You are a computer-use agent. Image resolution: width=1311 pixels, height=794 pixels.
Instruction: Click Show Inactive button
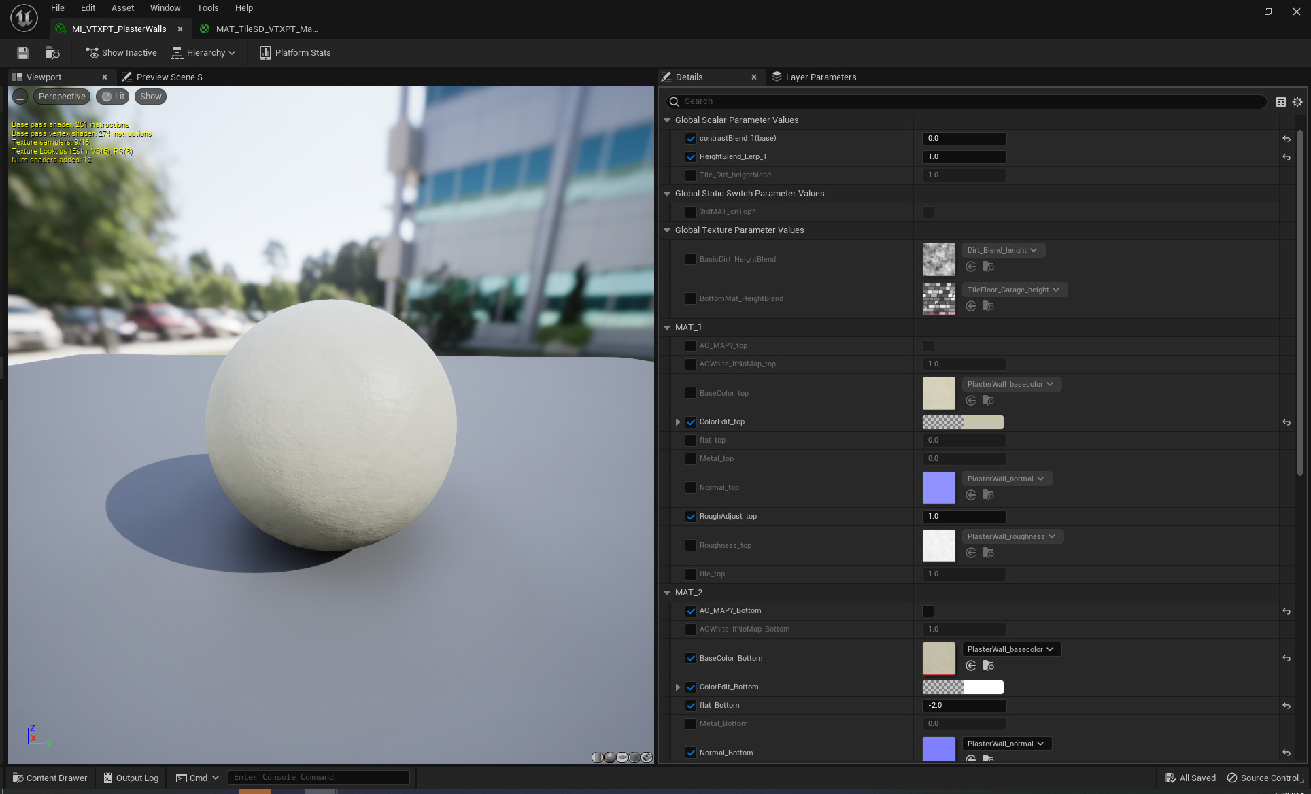(x=121, y=53)
